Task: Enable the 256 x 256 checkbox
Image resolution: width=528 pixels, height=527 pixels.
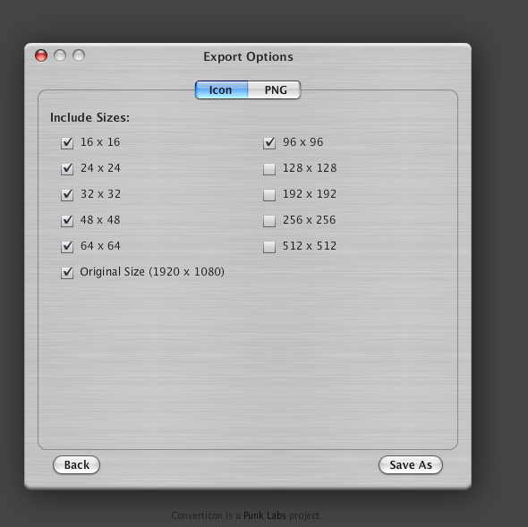Action: [269, 221]
